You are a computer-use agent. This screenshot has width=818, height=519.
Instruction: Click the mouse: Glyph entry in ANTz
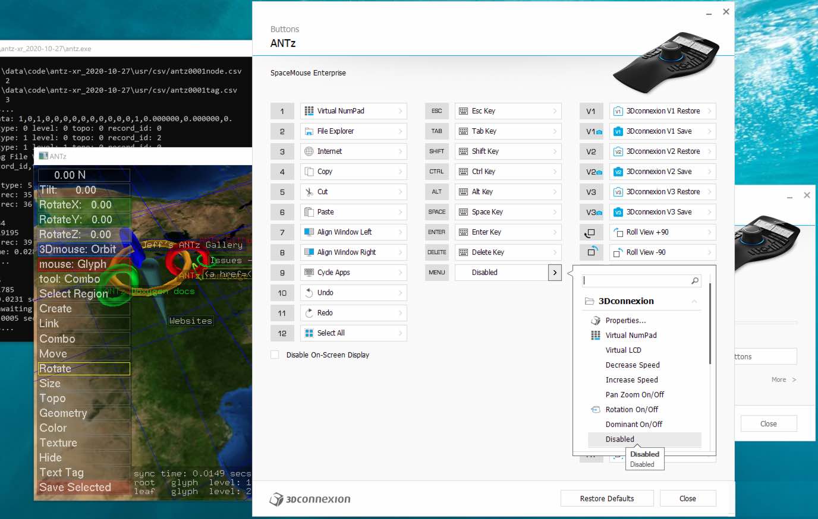pyautogui.click(x=84, y=264)
